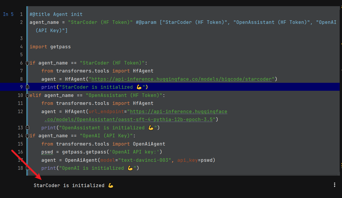
Task: Click print OpenAssistant is initialized statement
Action: pos(100,128)
